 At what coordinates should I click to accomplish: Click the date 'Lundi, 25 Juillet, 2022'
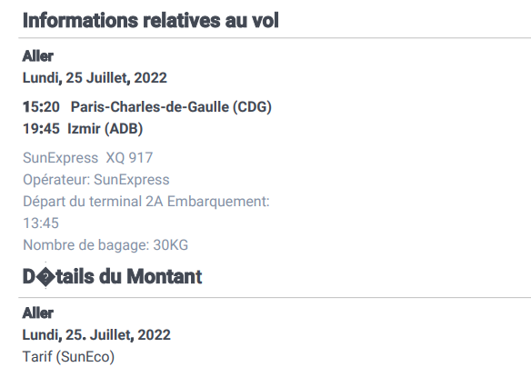click(x=95, y=78)
